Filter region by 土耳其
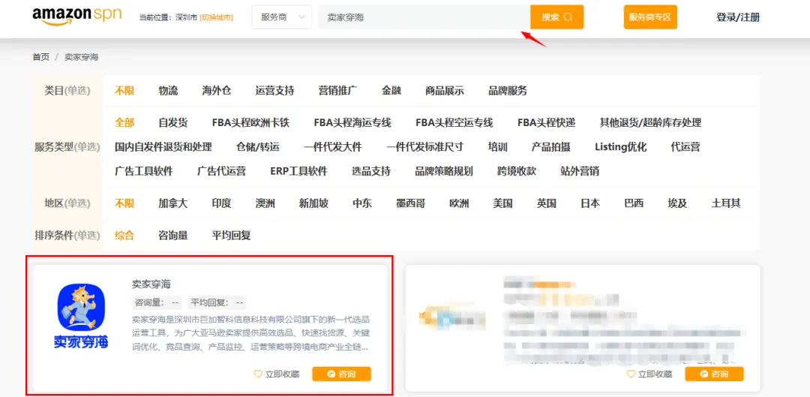This screenshot has height=397, width=810. click(726, 203)
